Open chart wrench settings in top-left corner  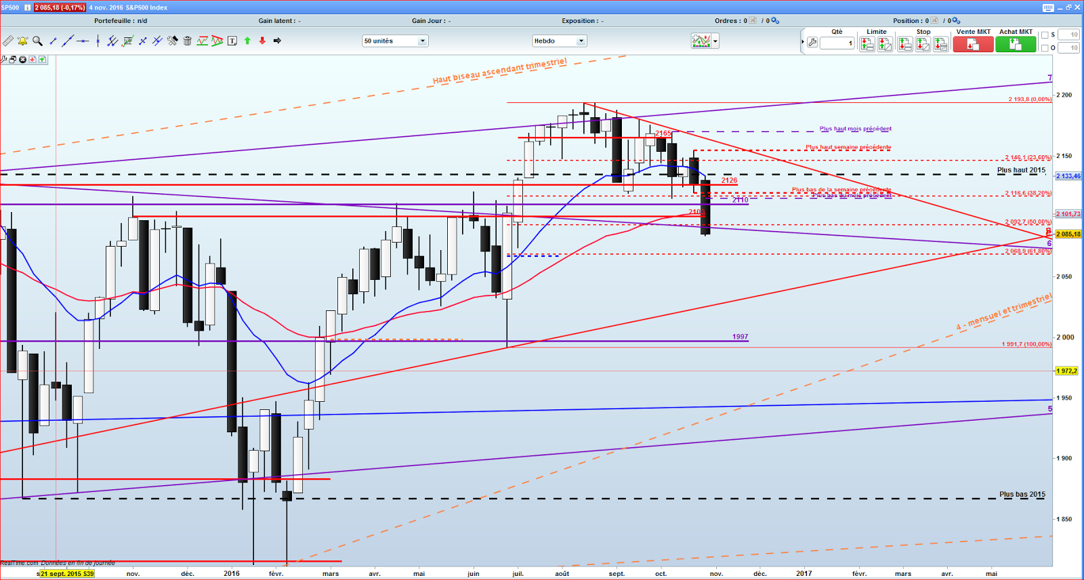(4, 60)
